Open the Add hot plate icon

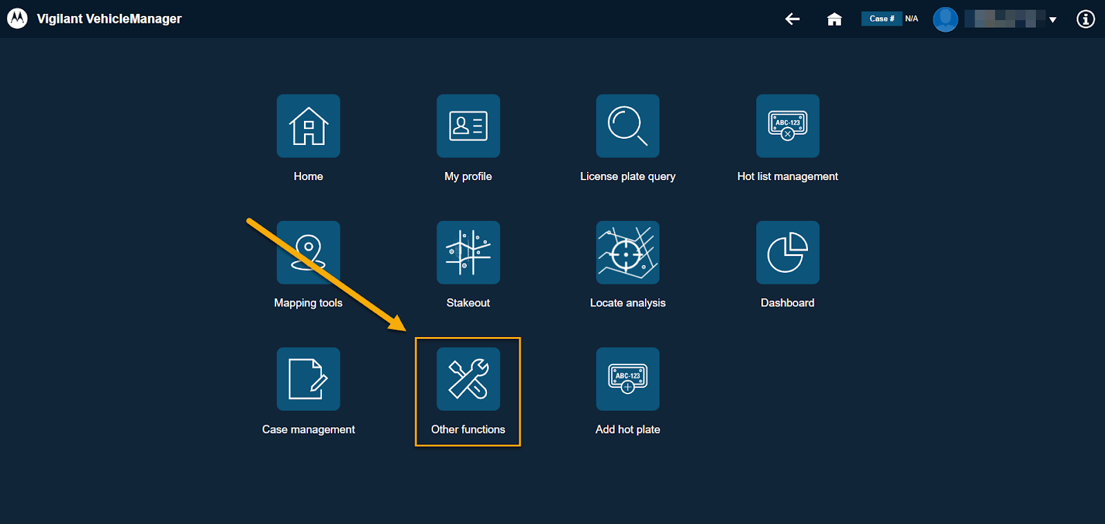(x=628, y=379)
